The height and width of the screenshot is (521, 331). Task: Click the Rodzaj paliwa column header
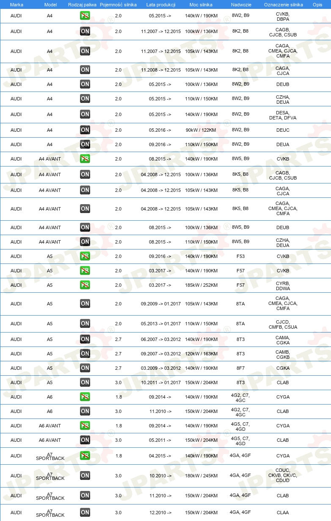click(82, 4)
